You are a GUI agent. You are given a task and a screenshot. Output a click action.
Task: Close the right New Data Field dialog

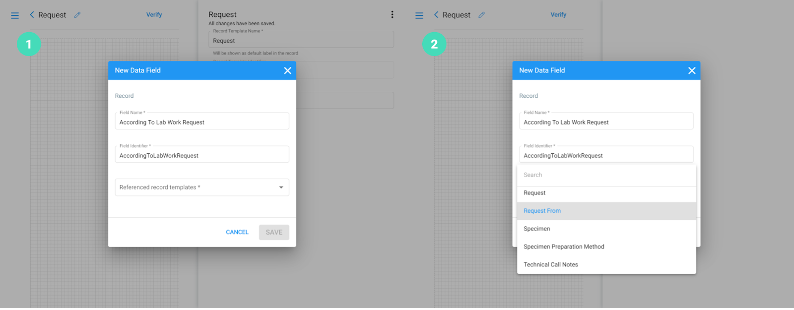coord(692,70)
